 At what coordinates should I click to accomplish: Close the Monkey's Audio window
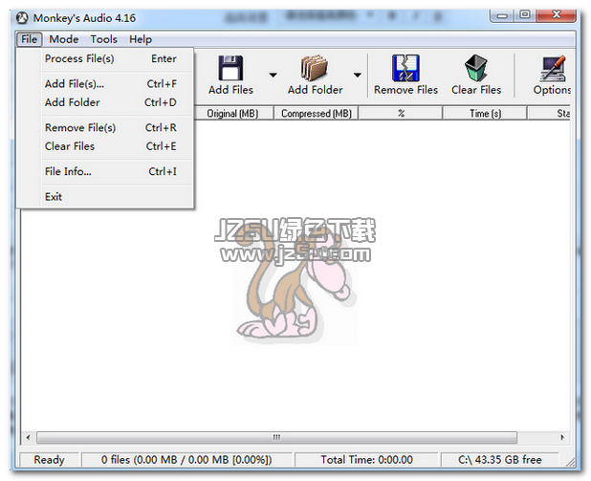point(556,15)
